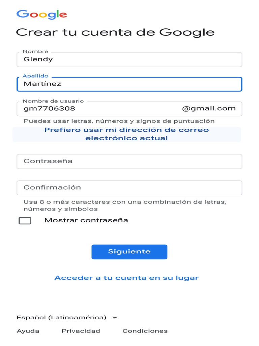
Task: Open the Ayuda footer link
Action: (x=28, y=331)
